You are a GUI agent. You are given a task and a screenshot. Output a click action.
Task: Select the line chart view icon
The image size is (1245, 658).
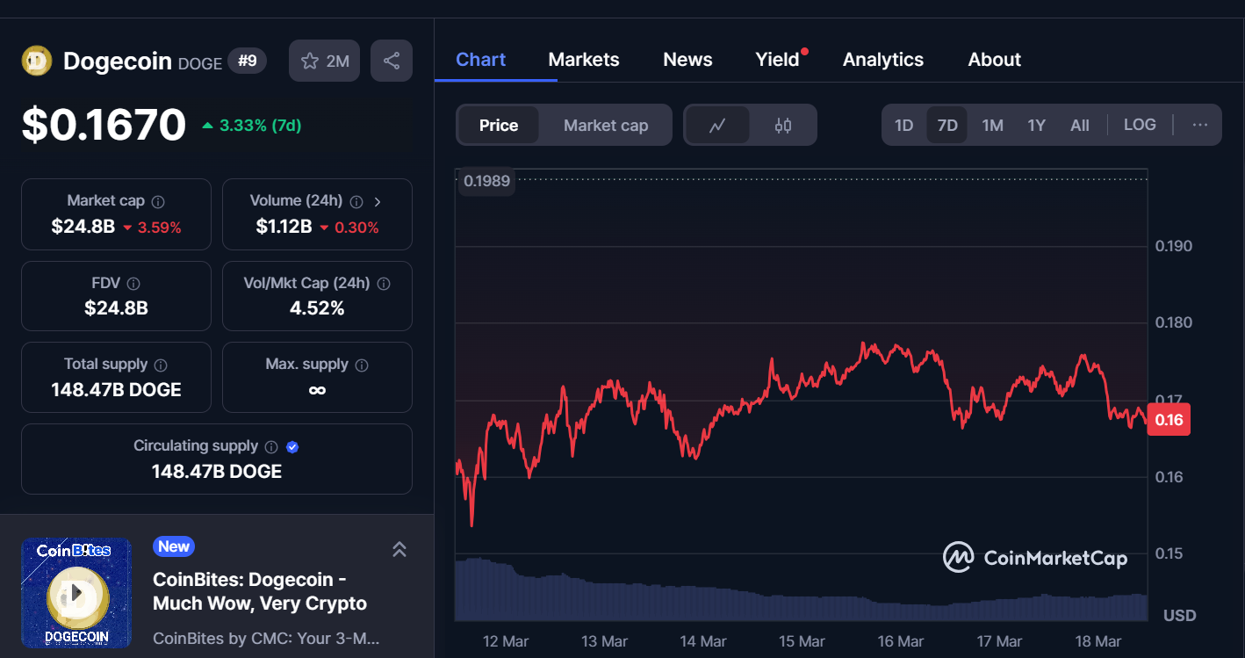tap(717, 125)
